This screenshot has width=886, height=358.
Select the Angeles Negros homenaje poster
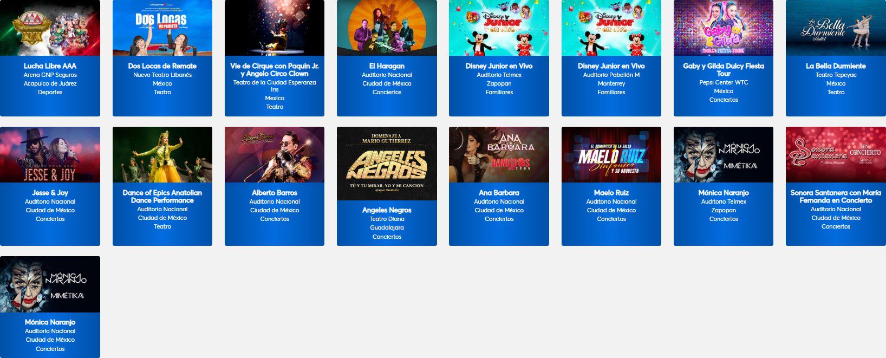click(x=387, y=164)
